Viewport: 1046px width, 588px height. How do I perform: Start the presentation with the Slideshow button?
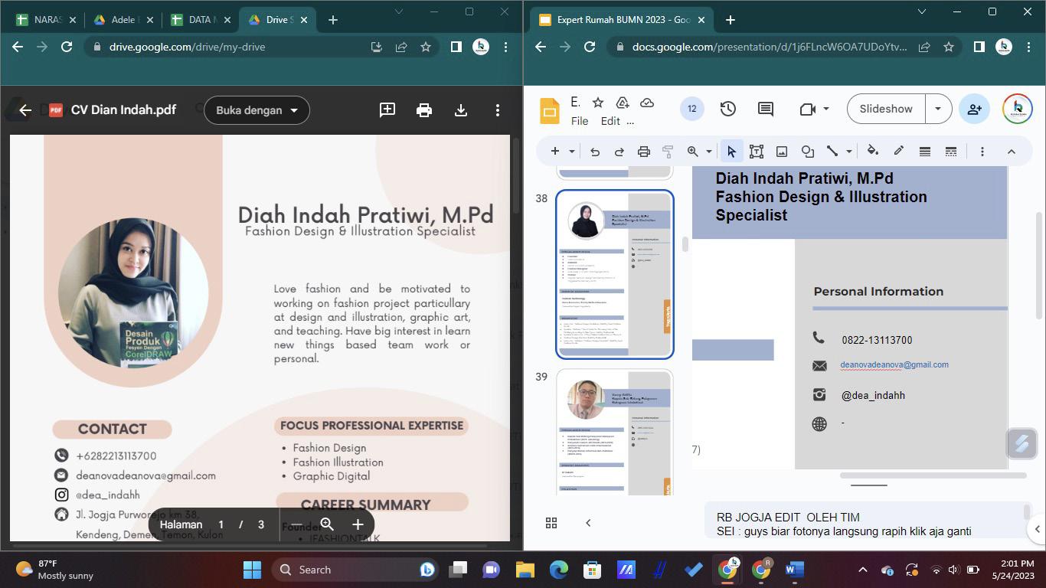coord(886,109)
